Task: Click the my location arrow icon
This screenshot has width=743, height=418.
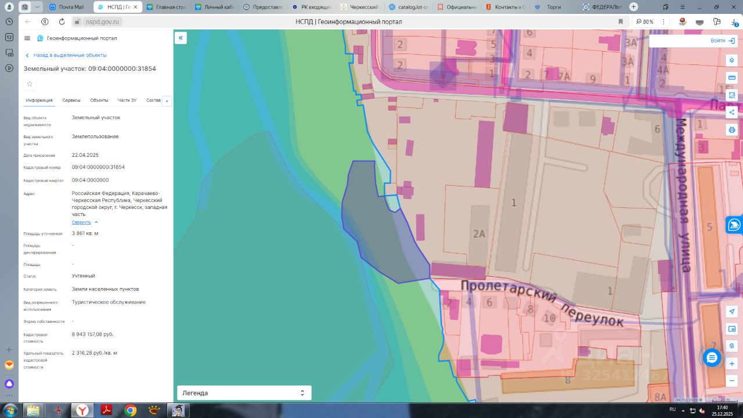Action: coord(732,312)
